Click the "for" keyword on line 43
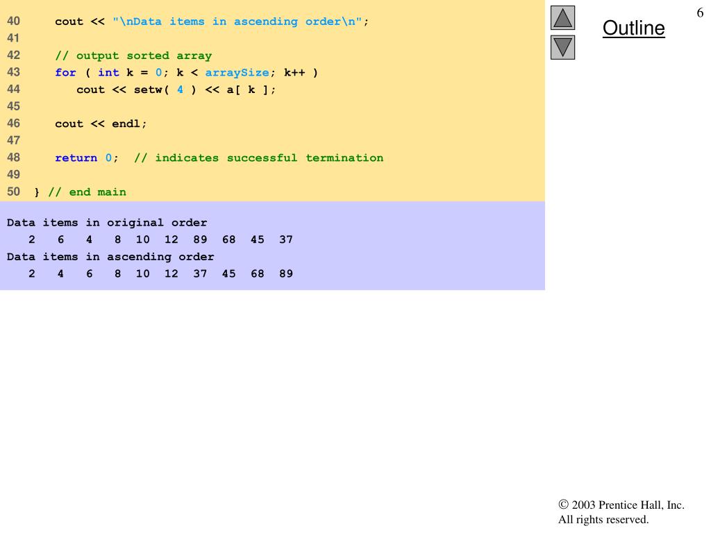711x533 pixels. pos(65,72)
